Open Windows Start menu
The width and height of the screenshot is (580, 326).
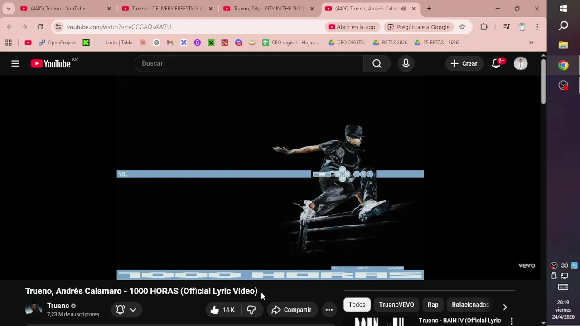point(563,9)
